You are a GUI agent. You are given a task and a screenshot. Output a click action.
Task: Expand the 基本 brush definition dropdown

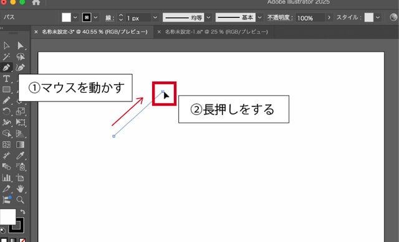259,17
